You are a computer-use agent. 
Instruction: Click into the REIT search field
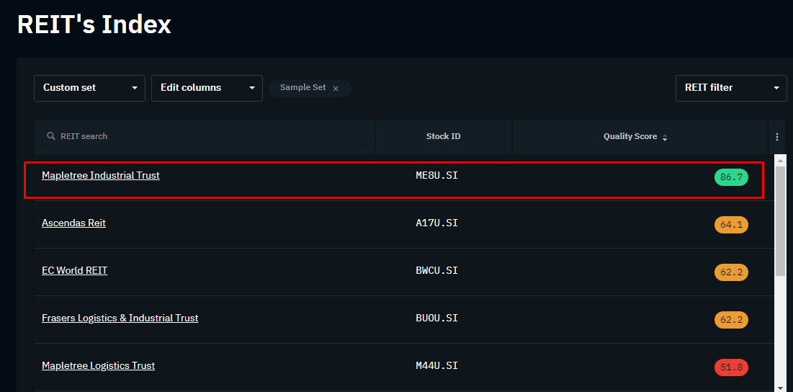coord(205,137)
